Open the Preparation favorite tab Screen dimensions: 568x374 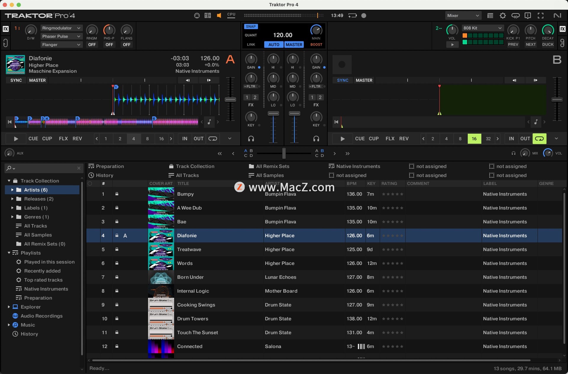106,166
